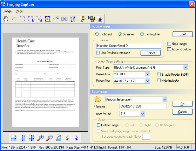
Task: Click the solid frame crop tool
Action: [x=48, y=19]
